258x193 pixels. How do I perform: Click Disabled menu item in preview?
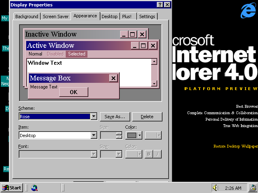tap(55, 54)
